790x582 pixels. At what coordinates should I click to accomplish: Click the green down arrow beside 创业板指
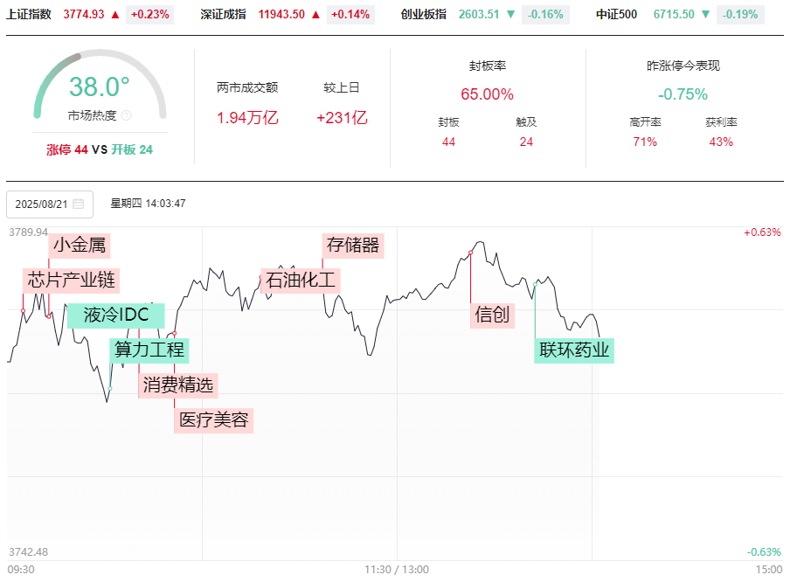[x=510, y=14]
